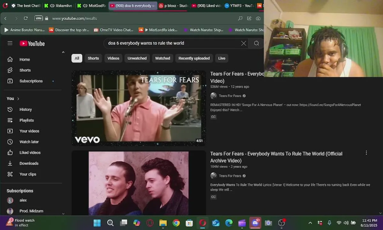Switch to the MistGodRx browser tab

coord(91,6)
